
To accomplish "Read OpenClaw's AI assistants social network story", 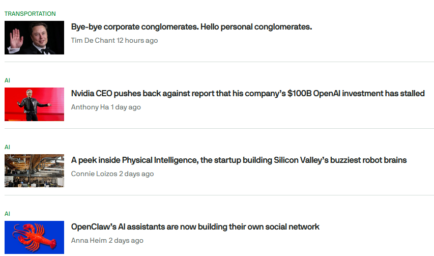I will tap(195, 227).
